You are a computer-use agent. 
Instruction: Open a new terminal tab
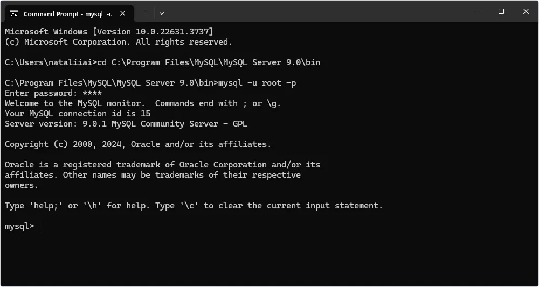click(x=146, y=13)
